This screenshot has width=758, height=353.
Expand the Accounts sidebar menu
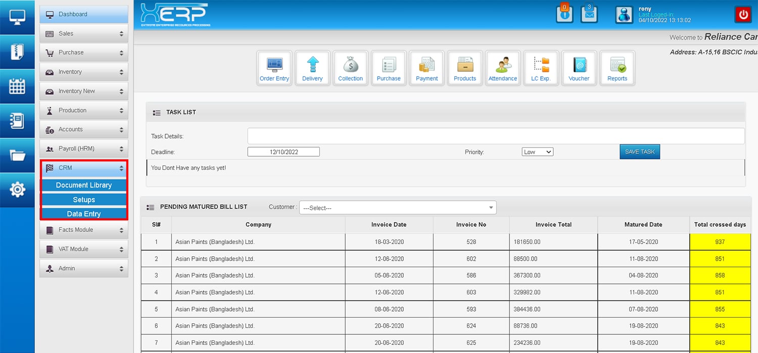point(84,130)
